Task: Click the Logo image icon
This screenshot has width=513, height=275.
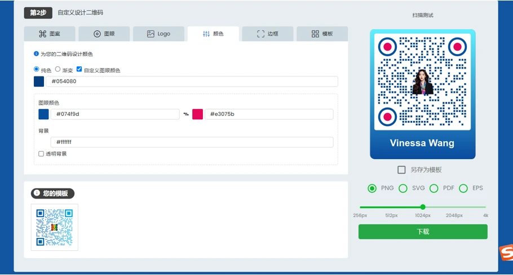Action: 151,34
